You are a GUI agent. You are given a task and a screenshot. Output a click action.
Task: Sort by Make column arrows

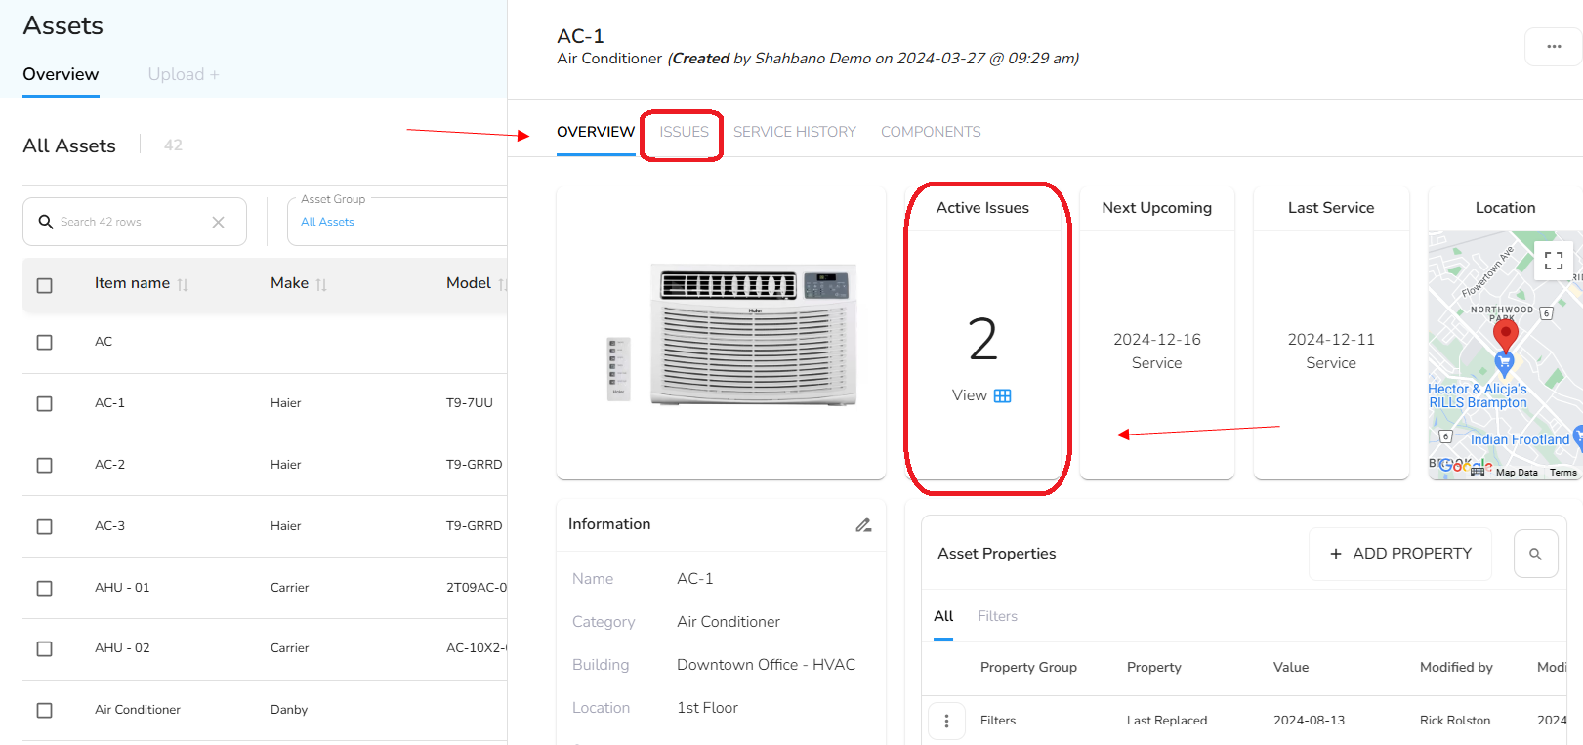[x=321, y=284]
